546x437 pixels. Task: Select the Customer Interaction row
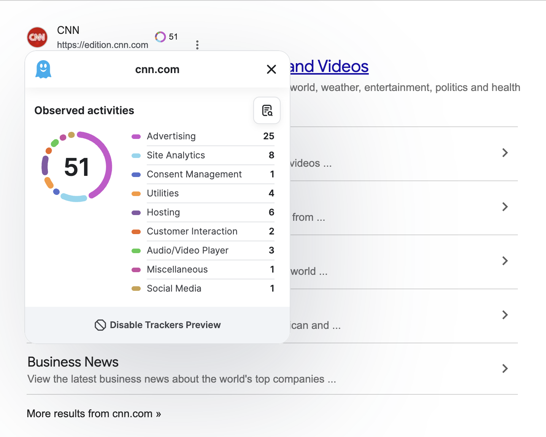coord(203,231)
